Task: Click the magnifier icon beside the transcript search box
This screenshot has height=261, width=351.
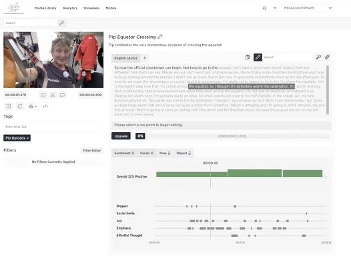Action: click(318, 57)
